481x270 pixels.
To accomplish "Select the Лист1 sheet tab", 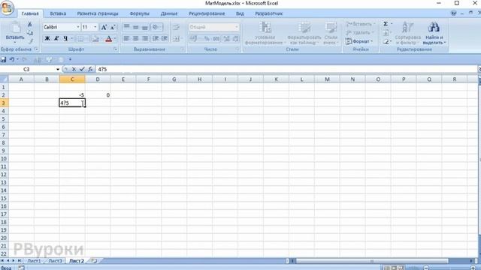I will pos(34,261).
